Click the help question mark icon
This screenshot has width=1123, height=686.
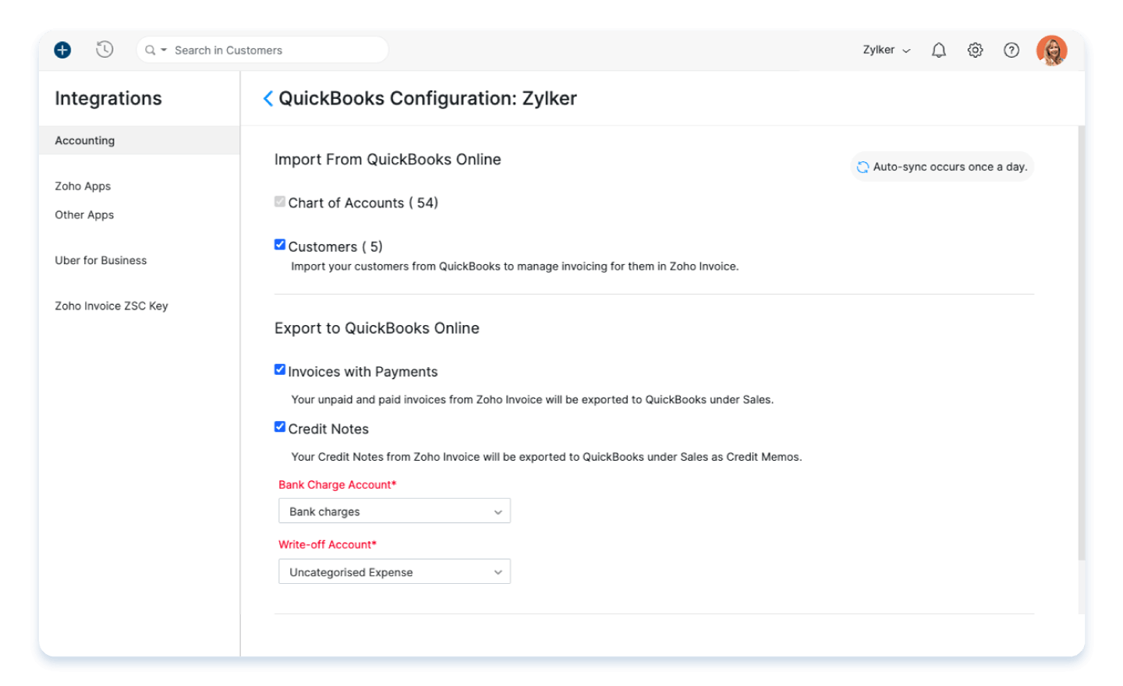(x=1011, y=49)
